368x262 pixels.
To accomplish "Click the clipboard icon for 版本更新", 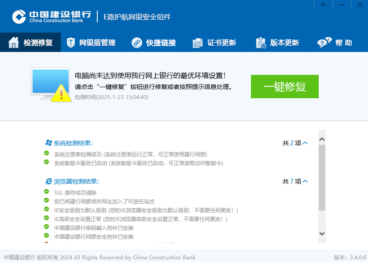I will point(261,43).
